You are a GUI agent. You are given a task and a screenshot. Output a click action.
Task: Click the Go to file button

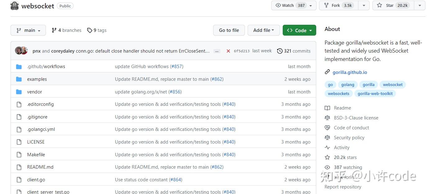pyautogui.click(x=229, y=30)
